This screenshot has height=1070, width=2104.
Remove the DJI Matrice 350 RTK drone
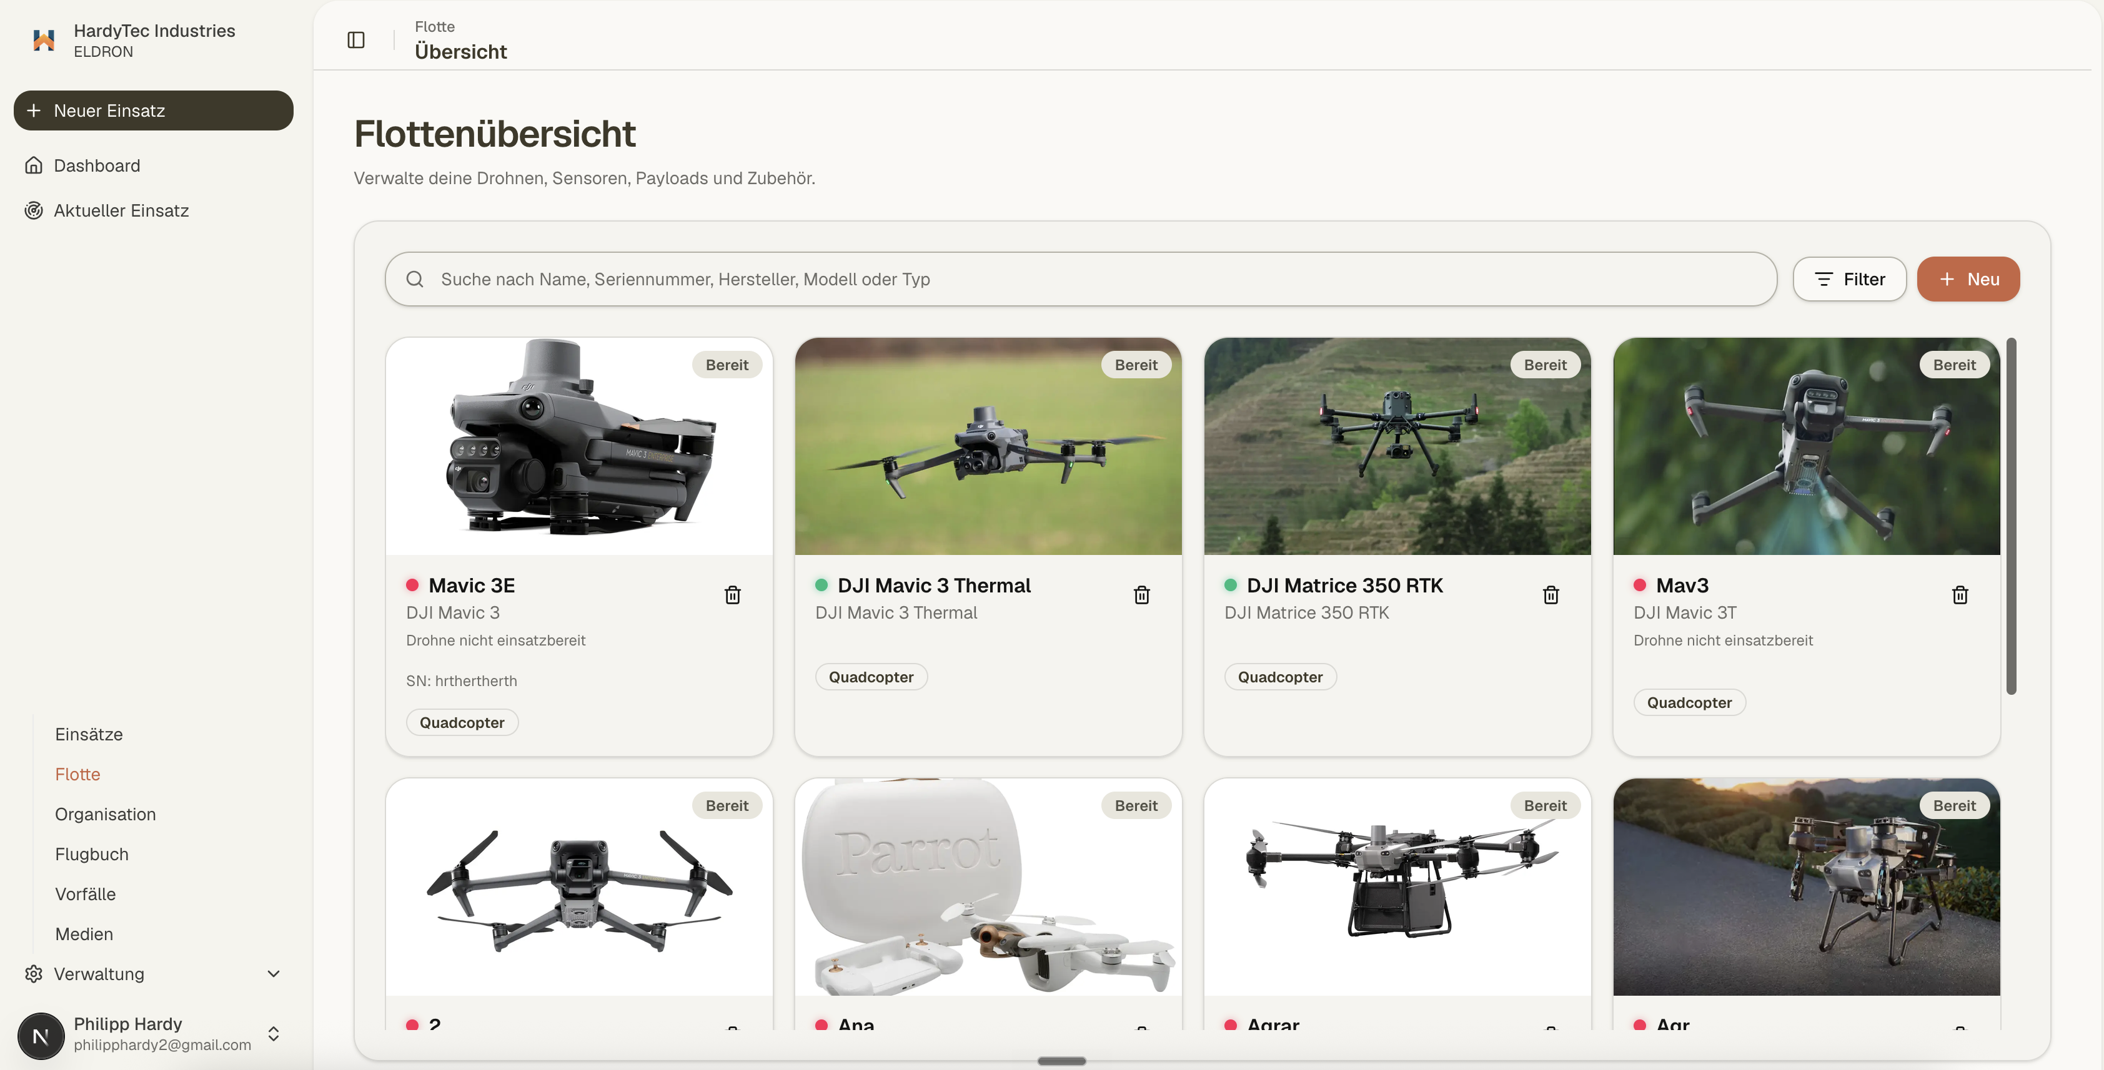point(1551,595)
